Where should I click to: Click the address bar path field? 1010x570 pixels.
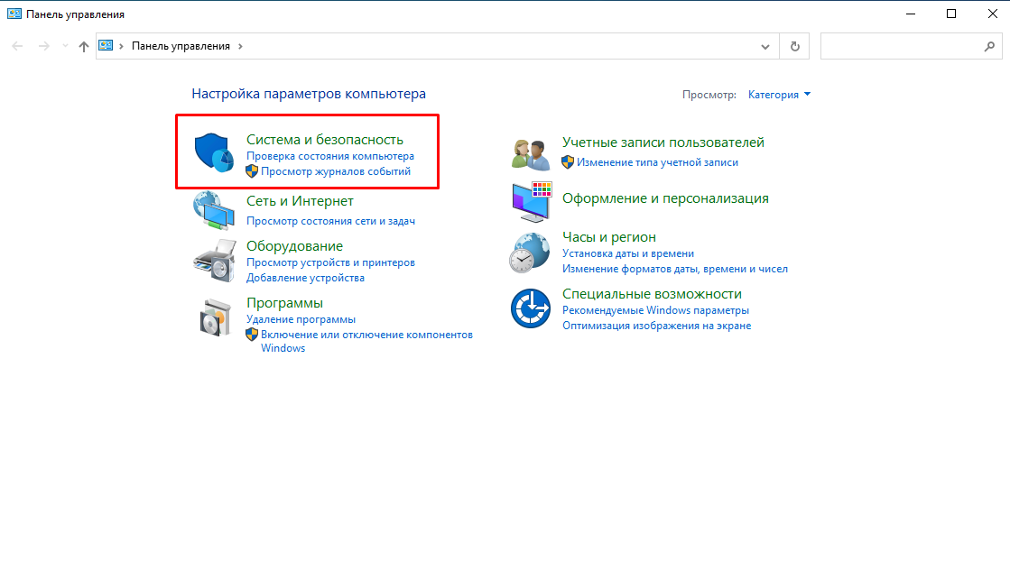click(438, 46)
